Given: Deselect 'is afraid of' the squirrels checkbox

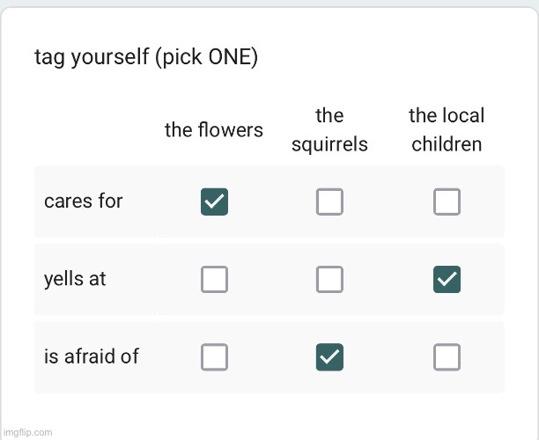Looking at the screenshot, I should pos(329,356).
